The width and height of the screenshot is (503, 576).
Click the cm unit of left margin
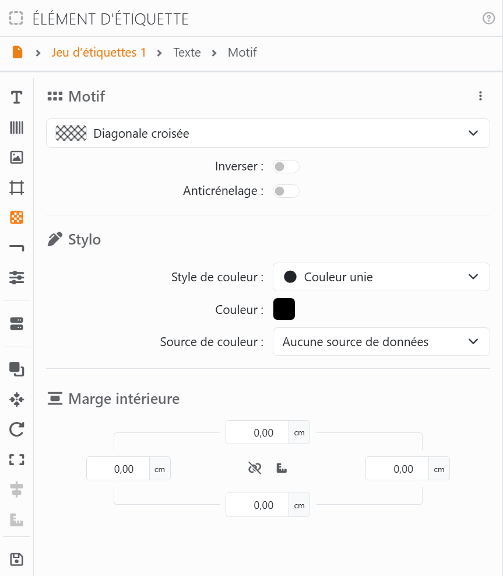(160, 469)
